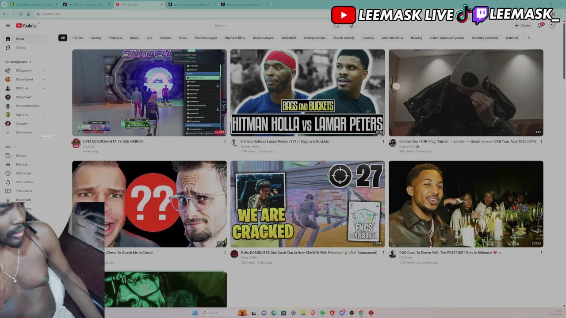The width and height of the screenshot is (566, 318).
Task: Click the Create button
Action: 522,26
